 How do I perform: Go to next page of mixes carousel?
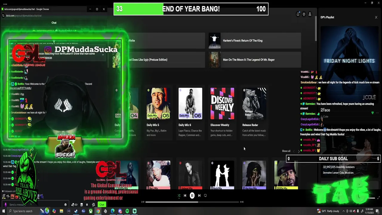click(299, 151)
